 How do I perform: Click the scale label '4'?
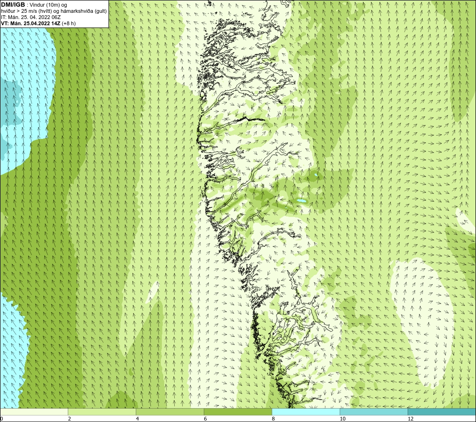tap(138, 419)
